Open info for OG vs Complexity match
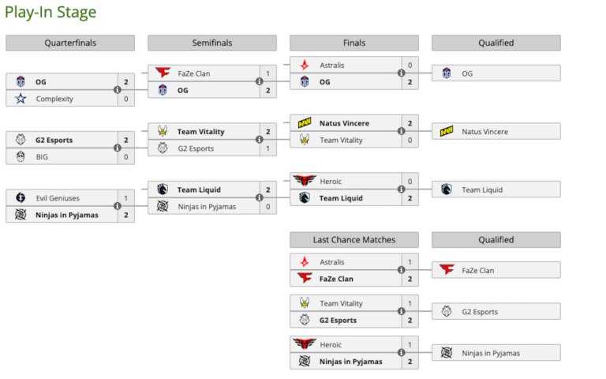The image size is (606, 379). click(x=117, y=90)
